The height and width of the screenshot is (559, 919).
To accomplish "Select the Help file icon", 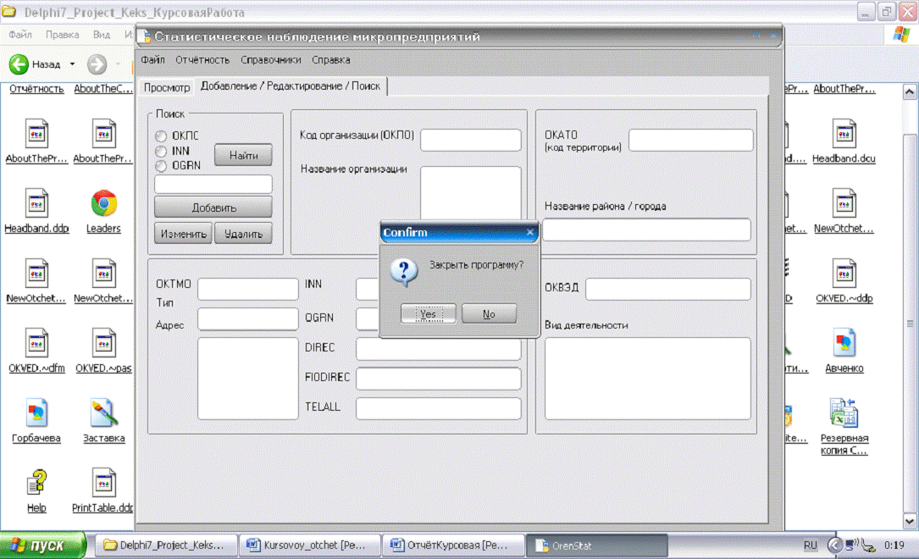I will click(x=36, y=484).
